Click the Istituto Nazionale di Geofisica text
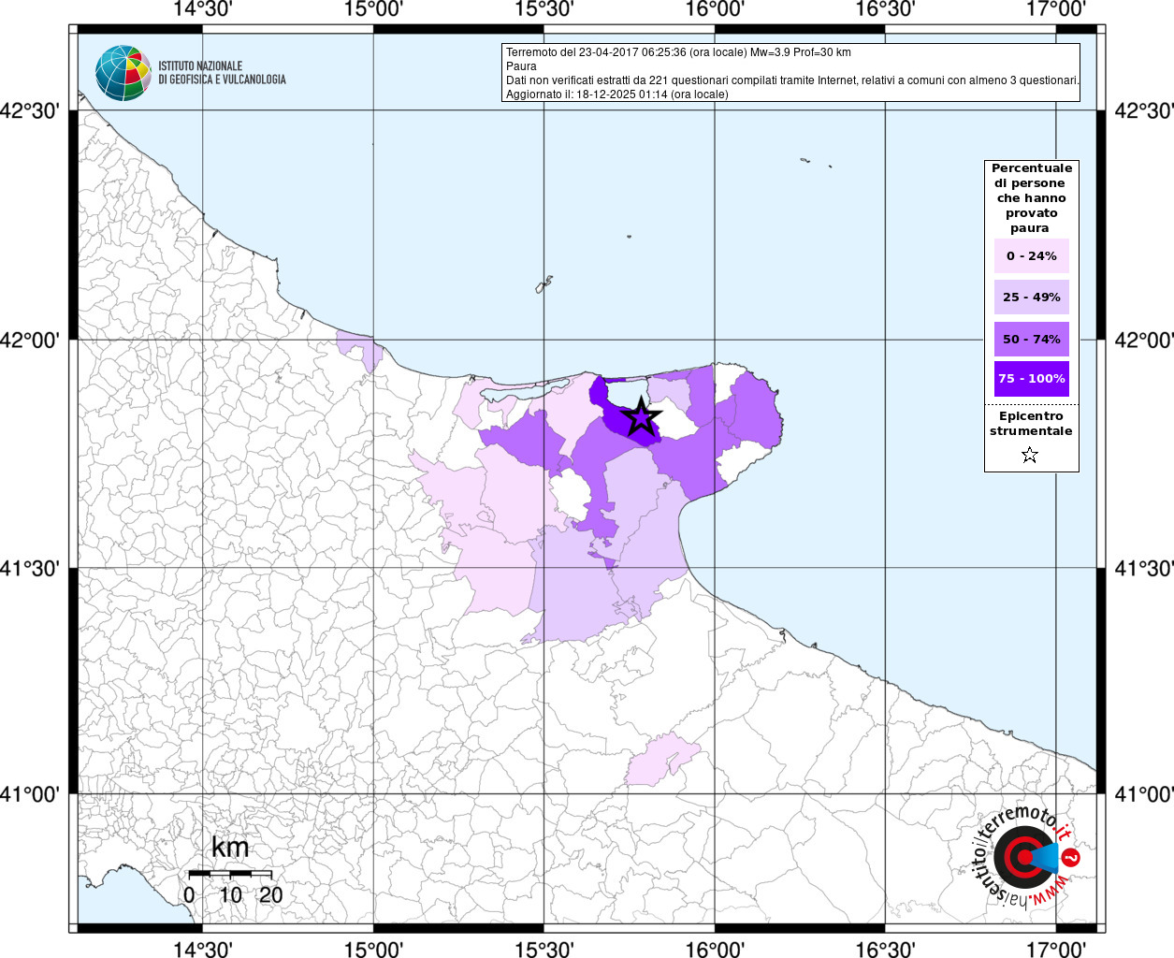Image resolution: width=1174 pixels, height=958 pixels. [x=222, y=73]
